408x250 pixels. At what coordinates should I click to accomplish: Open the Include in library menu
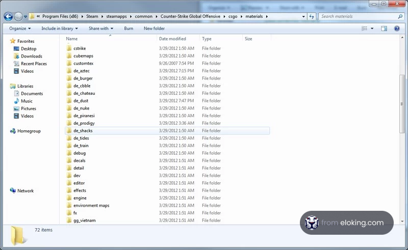(x=60, y=29)
